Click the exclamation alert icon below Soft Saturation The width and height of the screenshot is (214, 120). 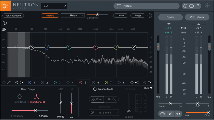(5, 23)
